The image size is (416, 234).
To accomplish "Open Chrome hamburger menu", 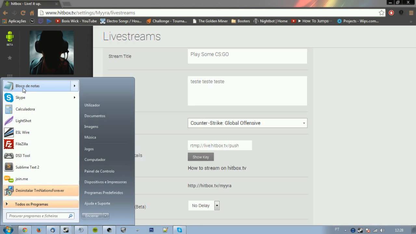I will pyautogui.click(x=410, y=13).
